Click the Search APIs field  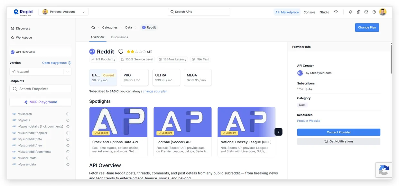coord(199,12)
